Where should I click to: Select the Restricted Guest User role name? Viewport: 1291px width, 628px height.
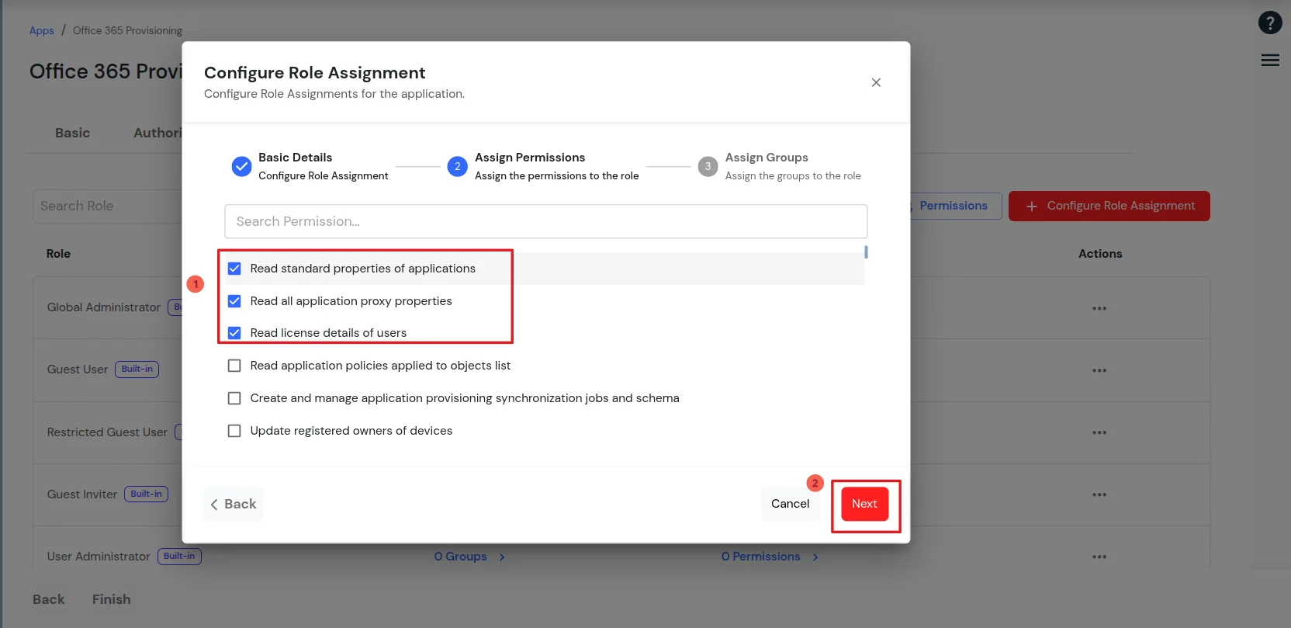pyautogui.click(x=107, y=432)
